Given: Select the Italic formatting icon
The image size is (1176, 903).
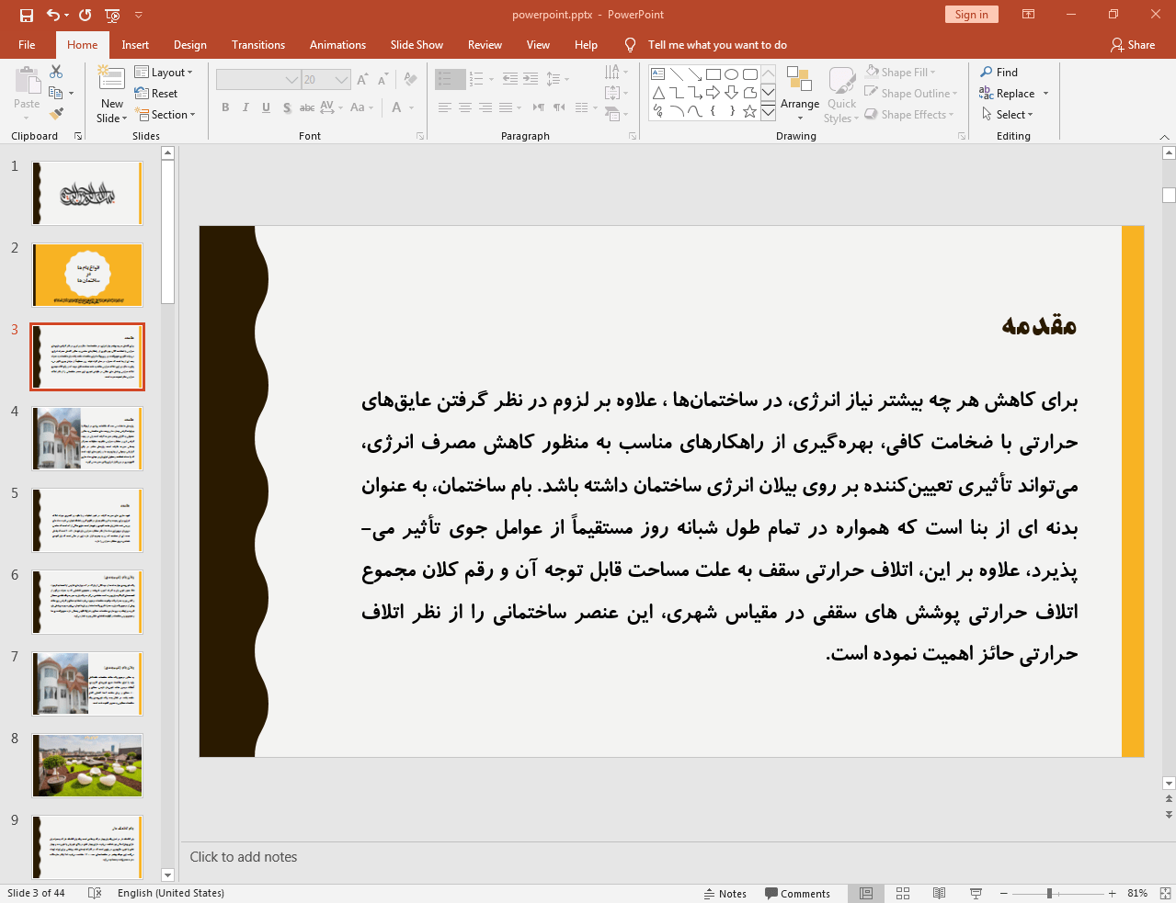Looking at the screenshot, I should [x=245, y=107].
